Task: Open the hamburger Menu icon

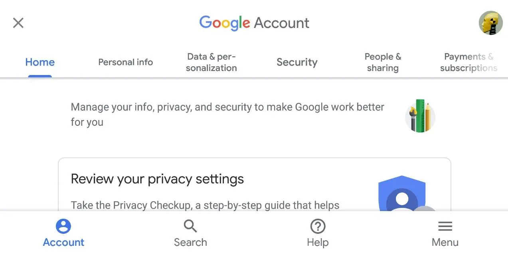Action: [445, 227]
